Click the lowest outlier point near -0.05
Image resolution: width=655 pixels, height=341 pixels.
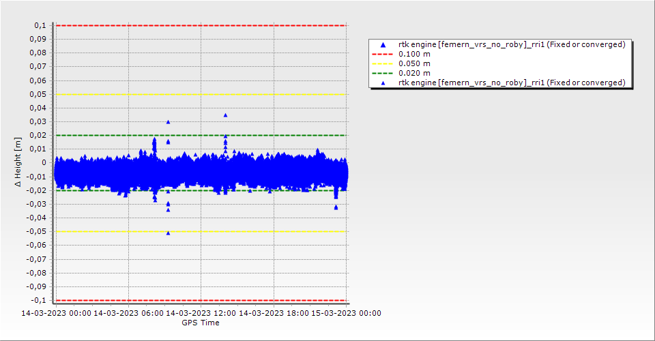click(x=168, y=233)
